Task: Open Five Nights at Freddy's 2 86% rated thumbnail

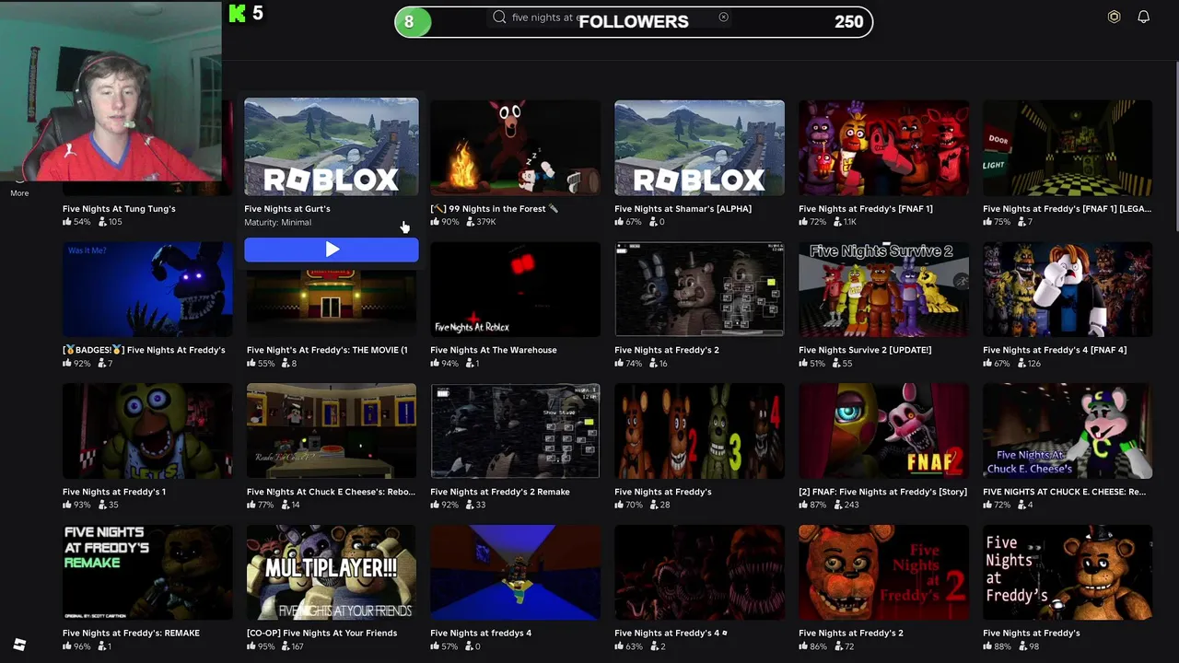Action: (883, 573)
